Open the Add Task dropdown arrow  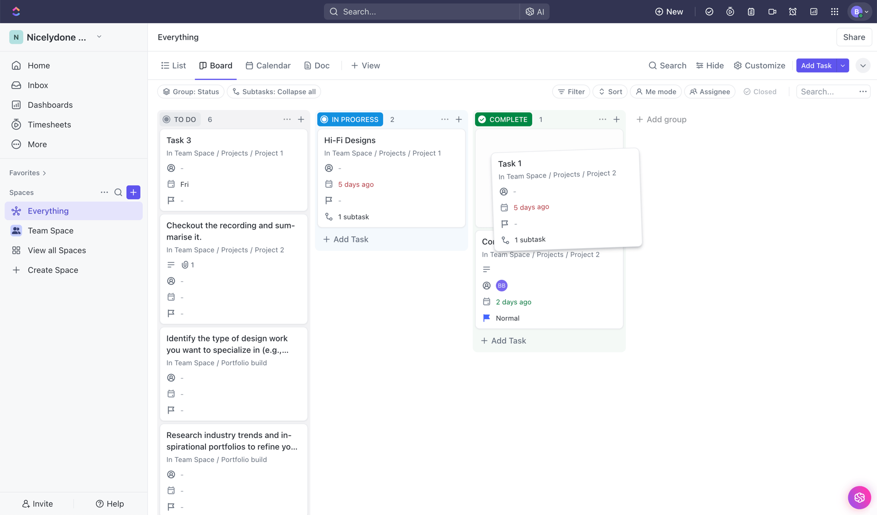click(843, 65)
